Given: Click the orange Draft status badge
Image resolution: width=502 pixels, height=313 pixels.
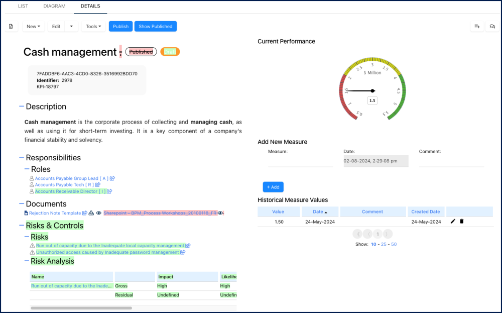Looking at the screenshot, I should (170, 52).
